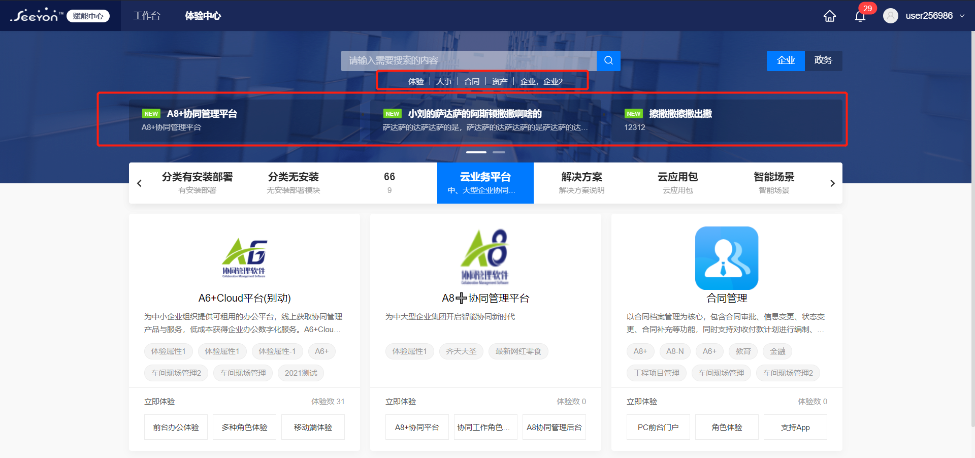Switch to the 体验中心 tab
This screenshot has height=458, width=975.
click(x=203, y=16)
